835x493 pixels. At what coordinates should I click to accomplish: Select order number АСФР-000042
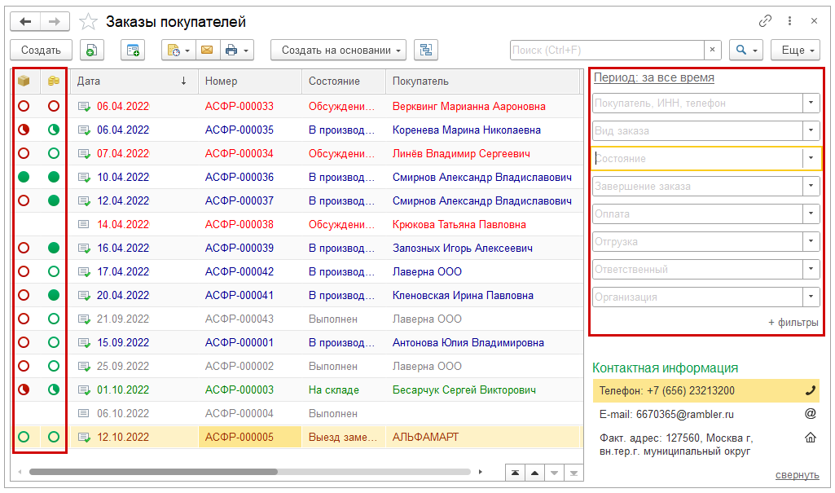click(240, 271)
